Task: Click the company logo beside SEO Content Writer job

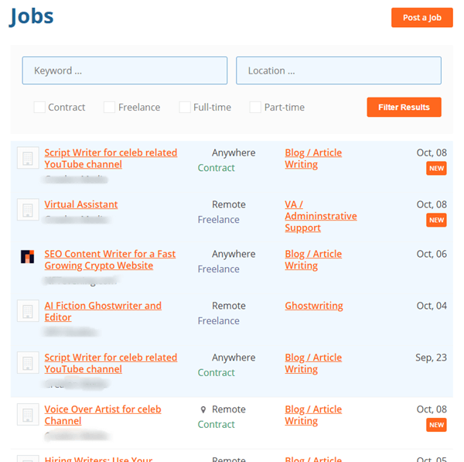Action: click(28, 257)
